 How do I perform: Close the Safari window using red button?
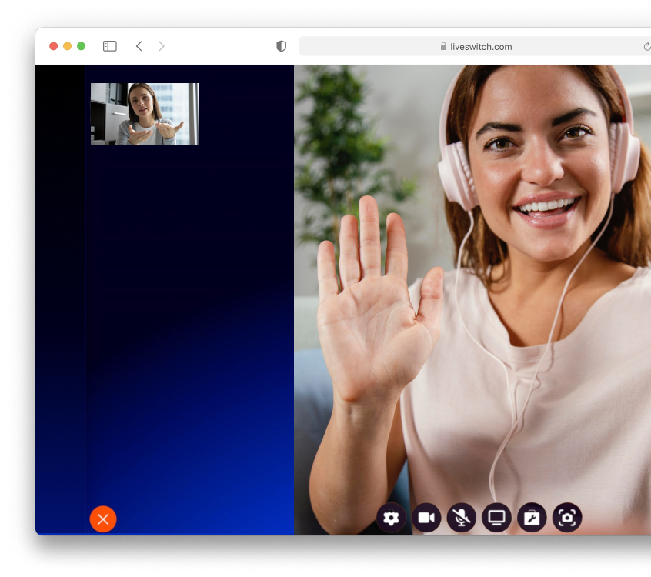(x=54, y=46)
